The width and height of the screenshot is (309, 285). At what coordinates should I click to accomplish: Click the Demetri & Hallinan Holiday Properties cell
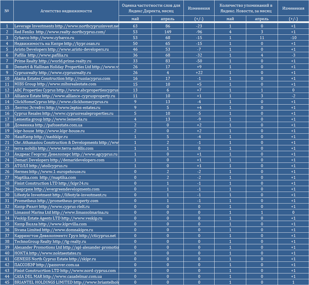66,67
